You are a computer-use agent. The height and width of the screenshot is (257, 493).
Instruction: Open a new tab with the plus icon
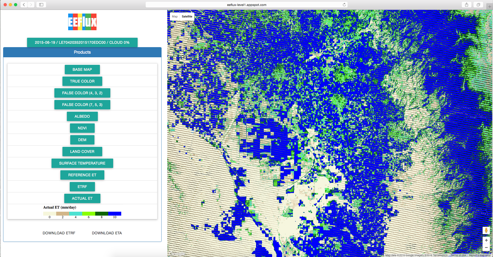point(490,7)
